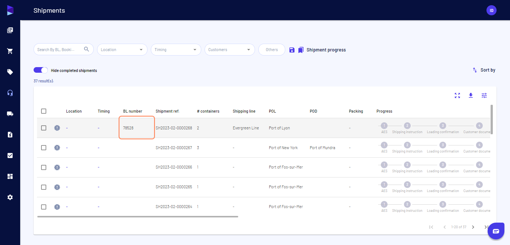The height and width of the screenshot is (245, 510).
Task: Open the price tag sidebar icon
Action: pyautogui.click(x=10, y=72)
